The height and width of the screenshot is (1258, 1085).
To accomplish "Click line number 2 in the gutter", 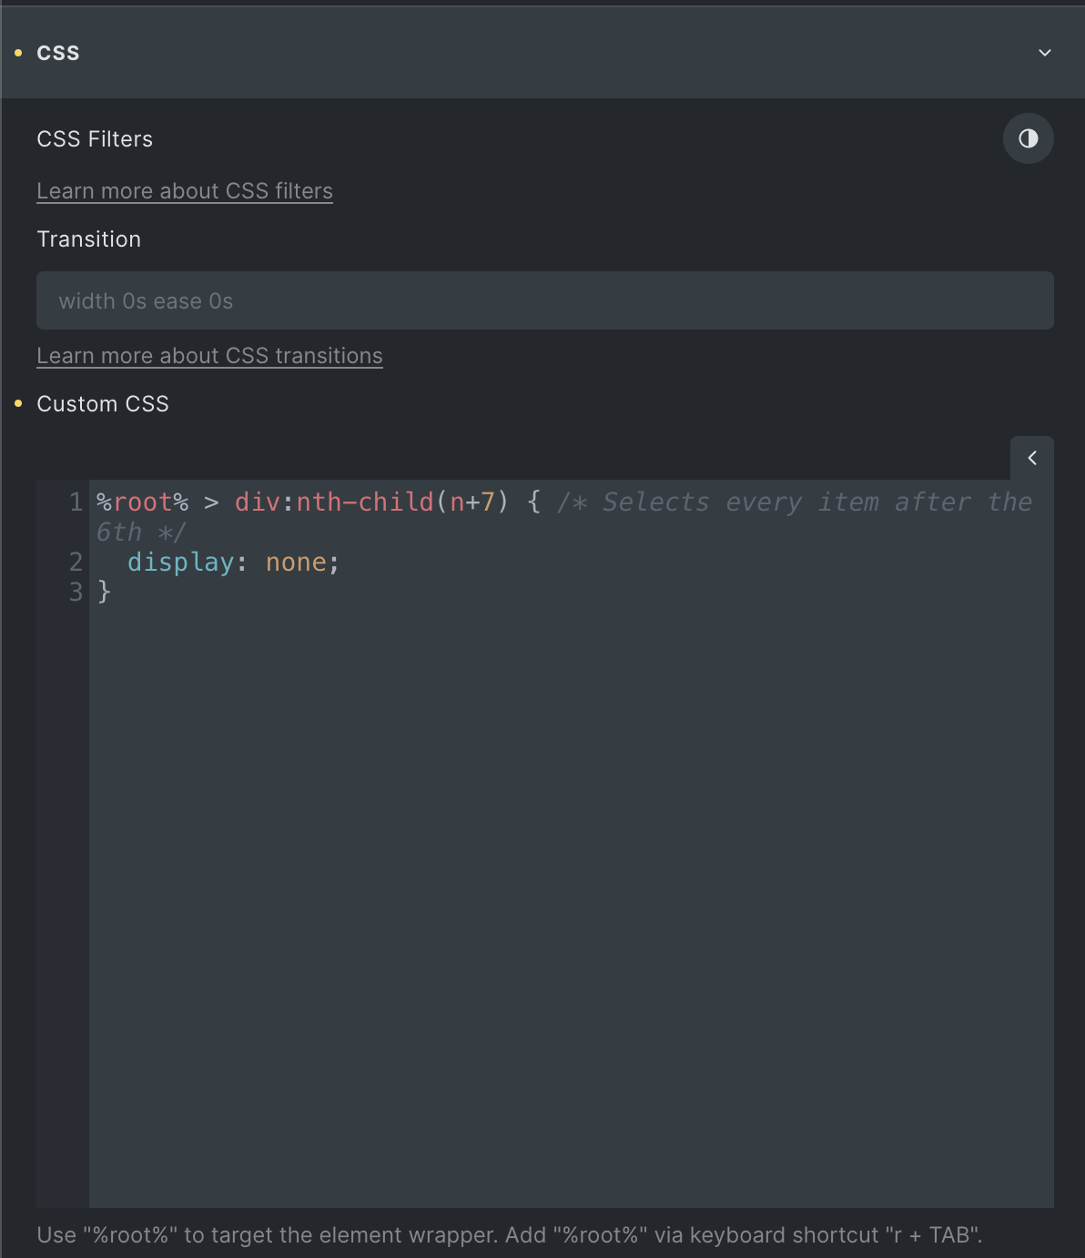I will [x=76, y=563].
